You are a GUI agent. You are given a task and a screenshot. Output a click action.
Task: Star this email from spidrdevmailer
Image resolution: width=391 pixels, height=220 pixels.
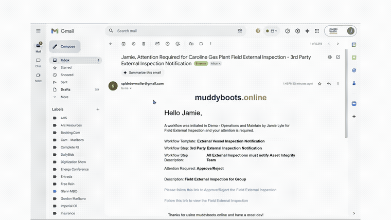click(319, 83)
